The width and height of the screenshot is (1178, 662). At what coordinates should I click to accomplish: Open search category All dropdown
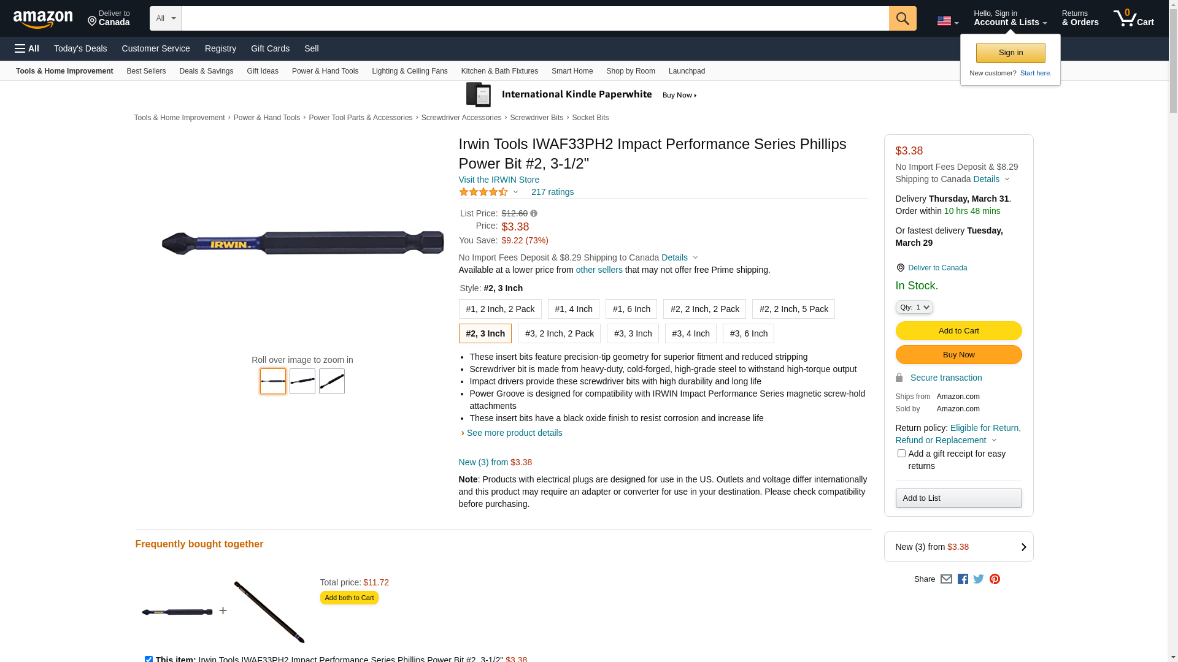[165, 18]
